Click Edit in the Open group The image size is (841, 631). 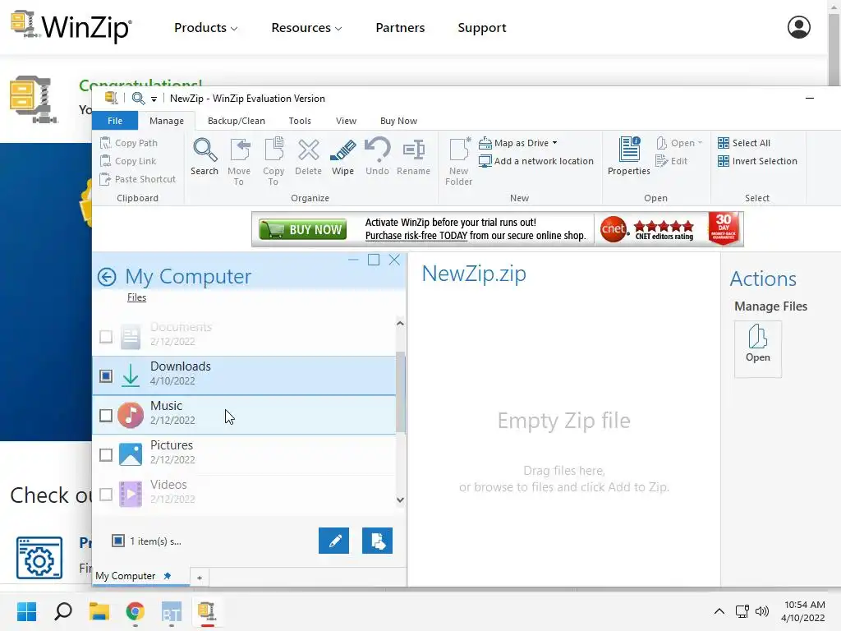(672, 161)
